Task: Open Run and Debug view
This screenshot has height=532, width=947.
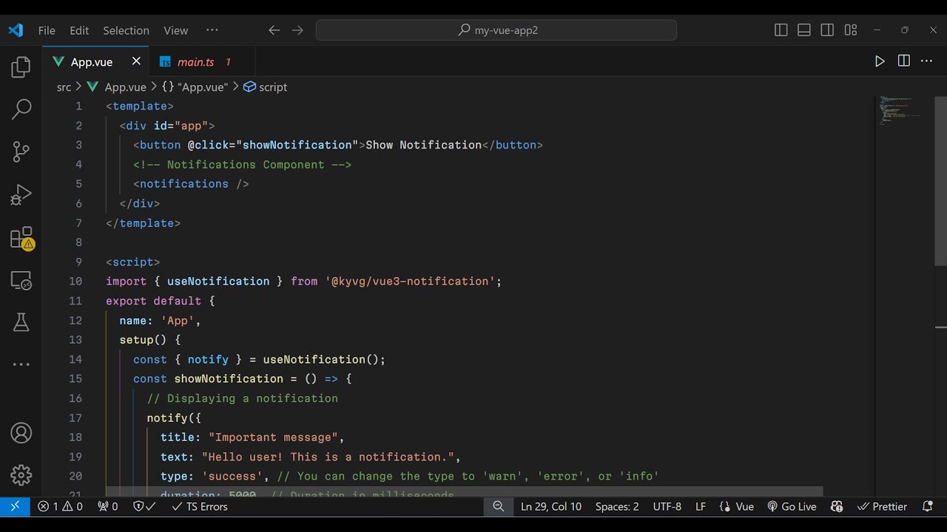Action: click(x=21, y=195)
